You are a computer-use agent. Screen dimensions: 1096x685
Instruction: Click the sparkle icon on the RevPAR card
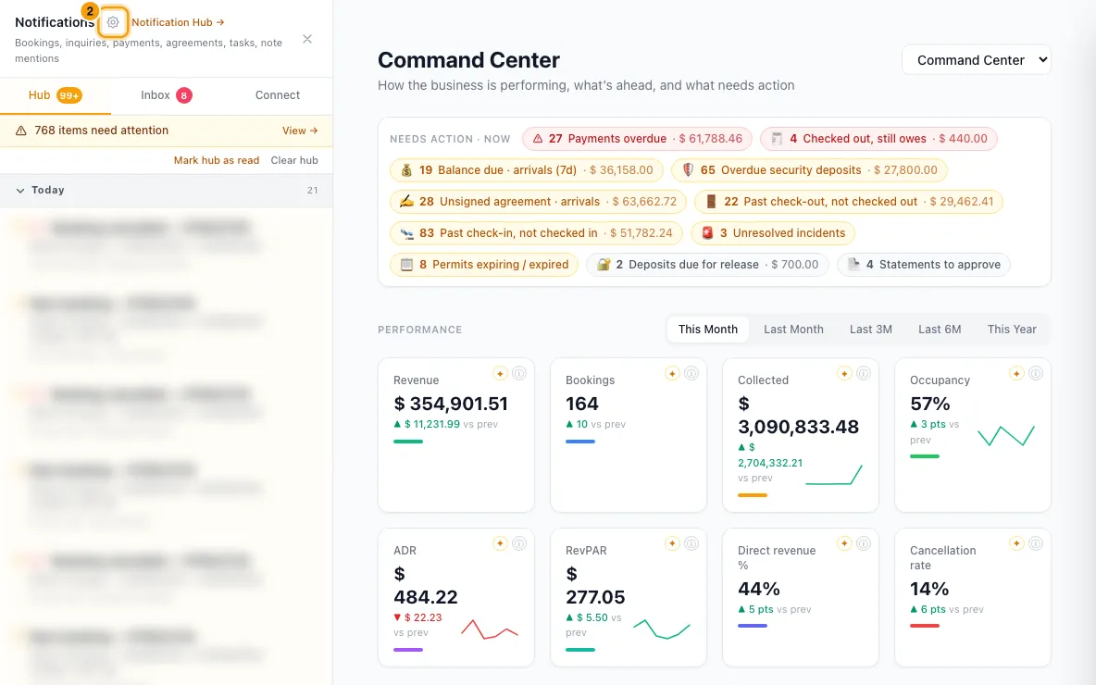tap(672, 543)
